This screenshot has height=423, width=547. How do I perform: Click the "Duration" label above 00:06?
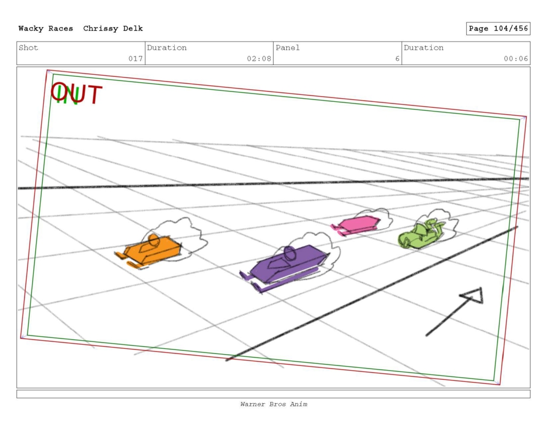(424, 47)
